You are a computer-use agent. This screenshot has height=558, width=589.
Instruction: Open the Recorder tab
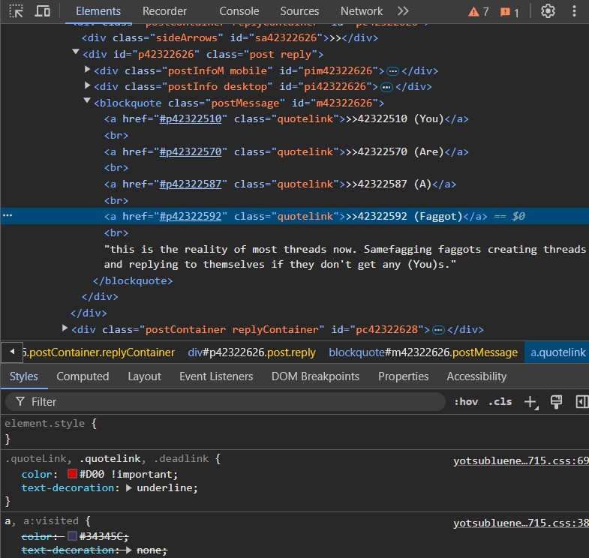(164, 11)
